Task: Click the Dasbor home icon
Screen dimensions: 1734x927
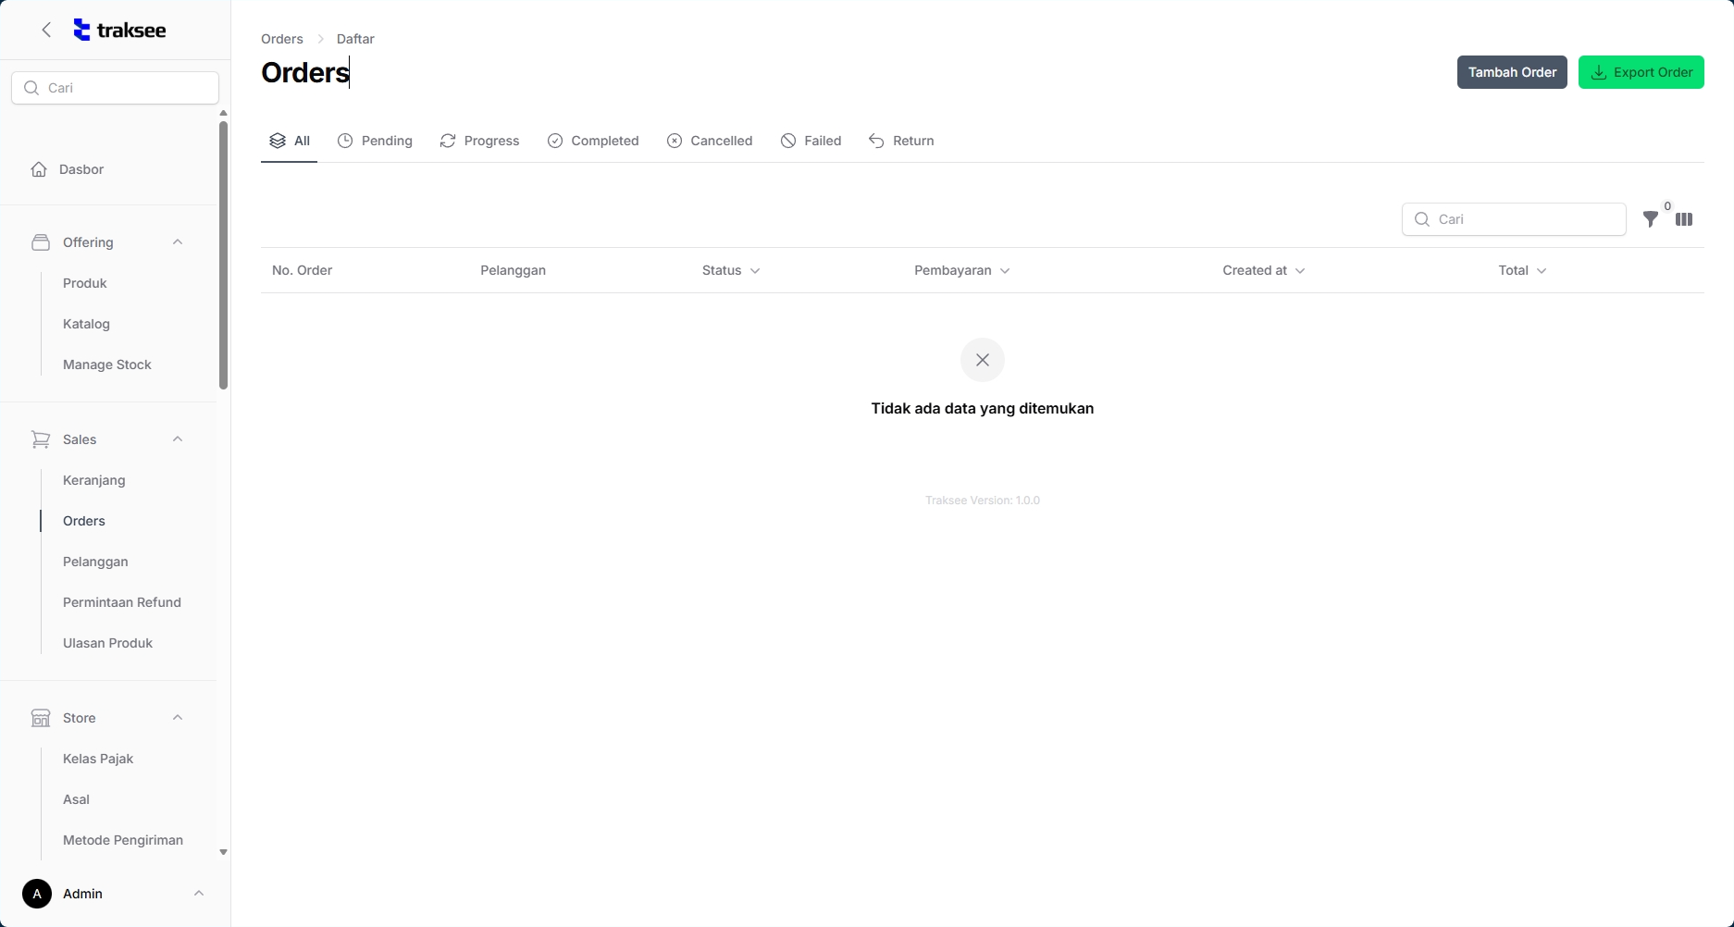Action: point(39,169)
